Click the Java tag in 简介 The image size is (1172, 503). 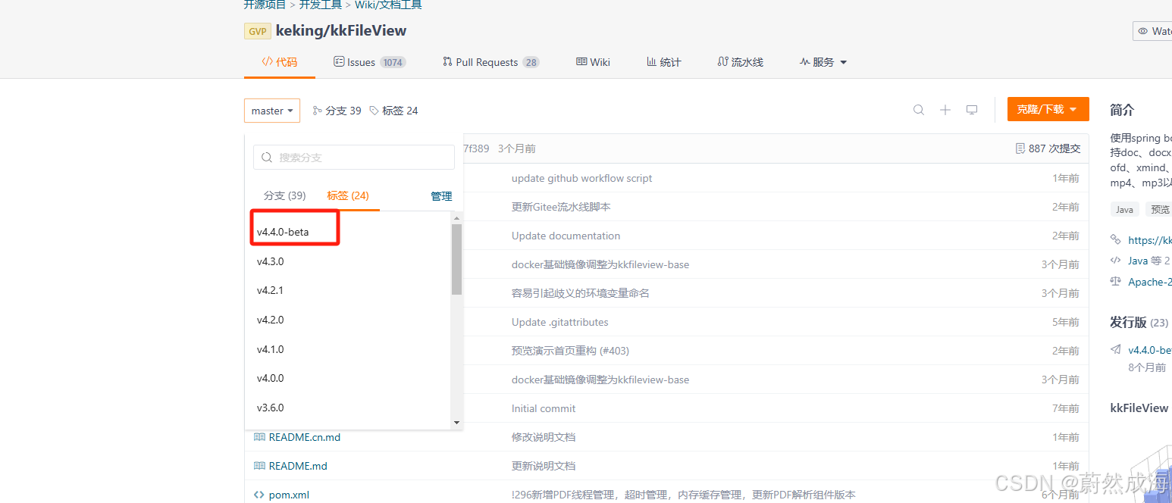(x=1124, y=209)
